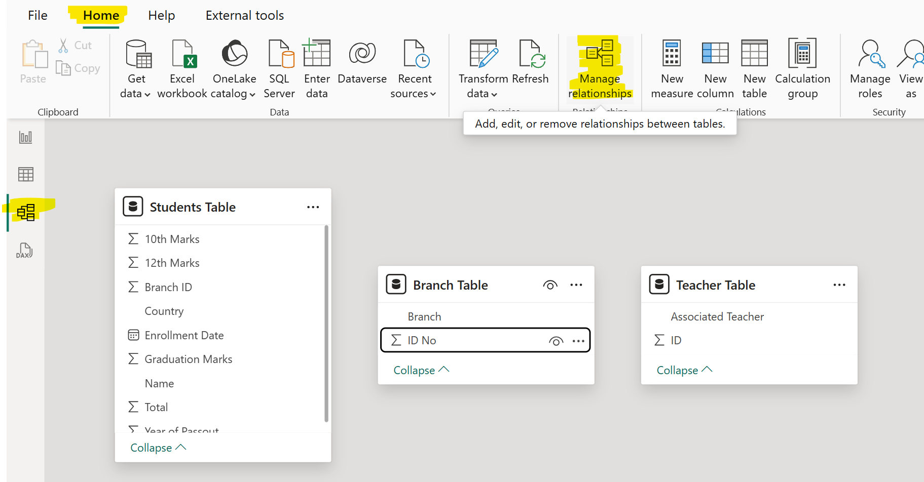This screenshot has height=482, width=924.
Task: Open the External tools tab
Action: click(x=244, y=15)
